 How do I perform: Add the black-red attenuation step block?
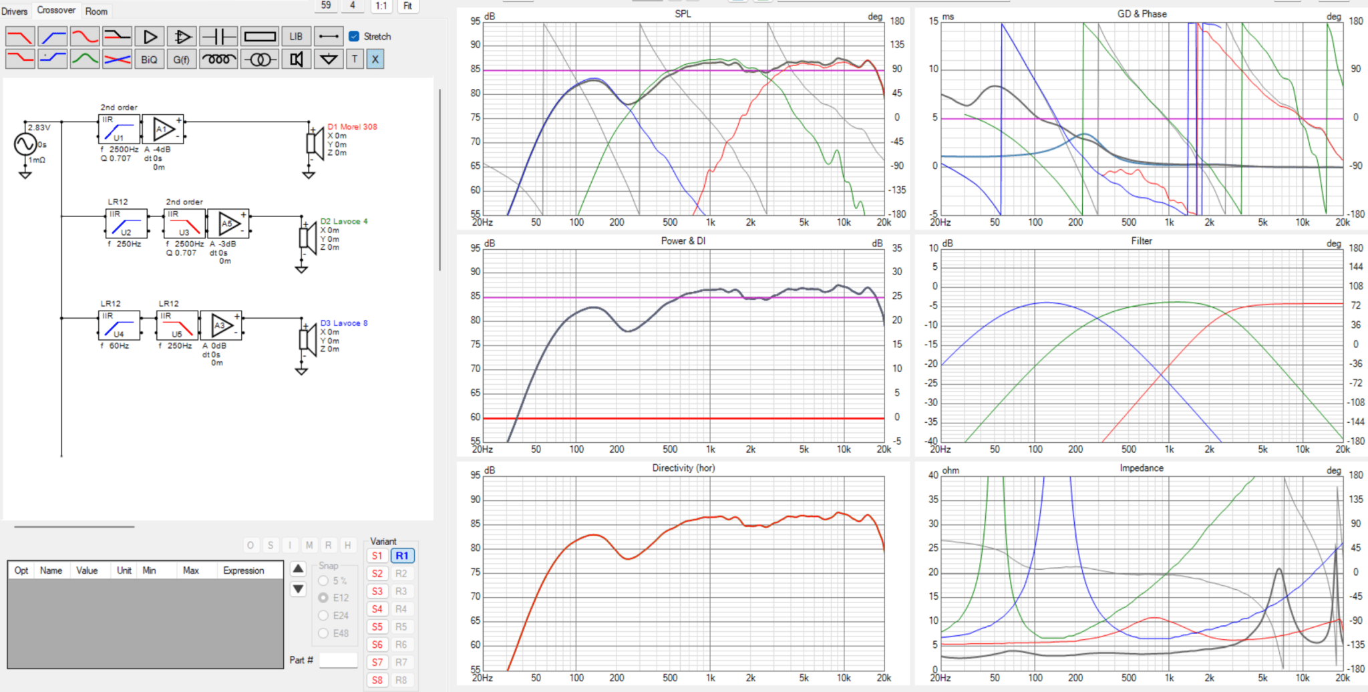click(117, 36)
